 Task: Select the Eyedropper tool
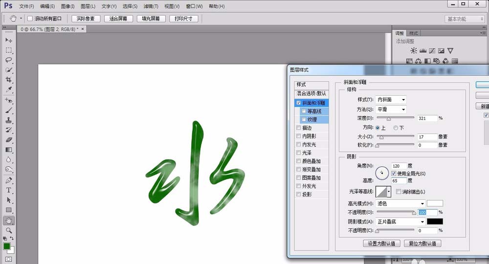(9, 90)
